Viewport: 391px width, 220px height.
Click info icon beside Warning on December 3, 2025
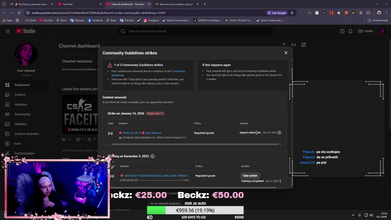[152, 156]
